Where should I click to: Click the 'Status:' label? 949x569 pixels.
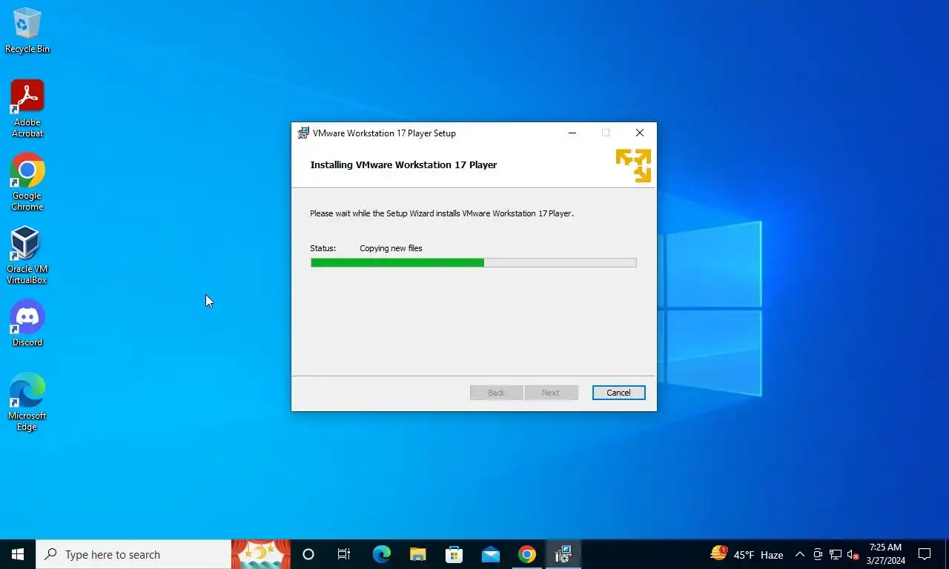[323, 248]
